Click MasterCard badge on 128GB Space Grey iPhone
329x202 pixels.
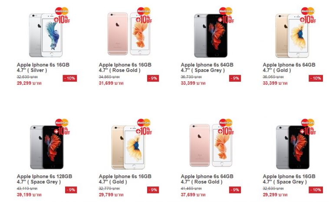[x=62, y=127]
